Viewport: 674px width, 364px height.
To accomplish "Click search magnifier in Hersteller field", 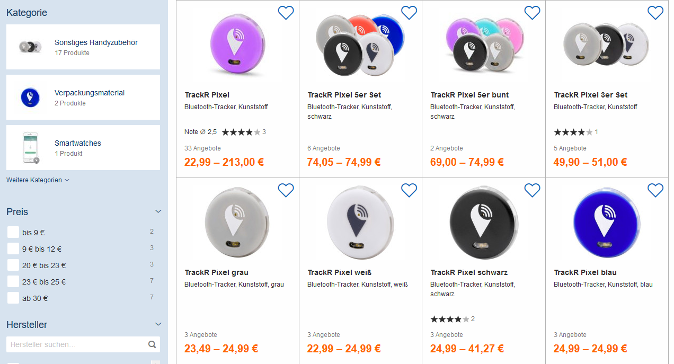I will (x=152, y=344).
